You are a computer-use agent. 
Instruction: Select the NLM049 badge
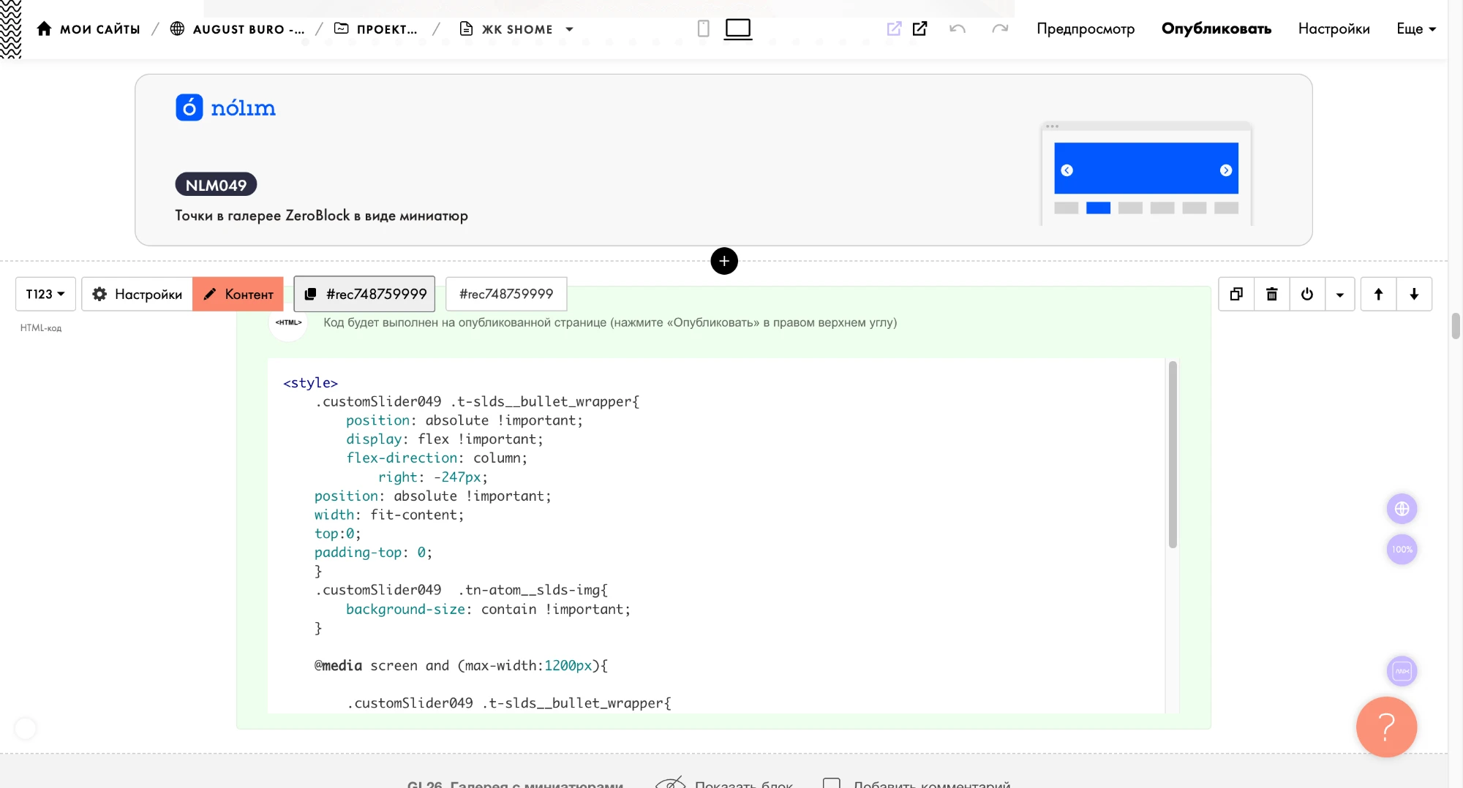pyautogui.click(x=216, y=185)
